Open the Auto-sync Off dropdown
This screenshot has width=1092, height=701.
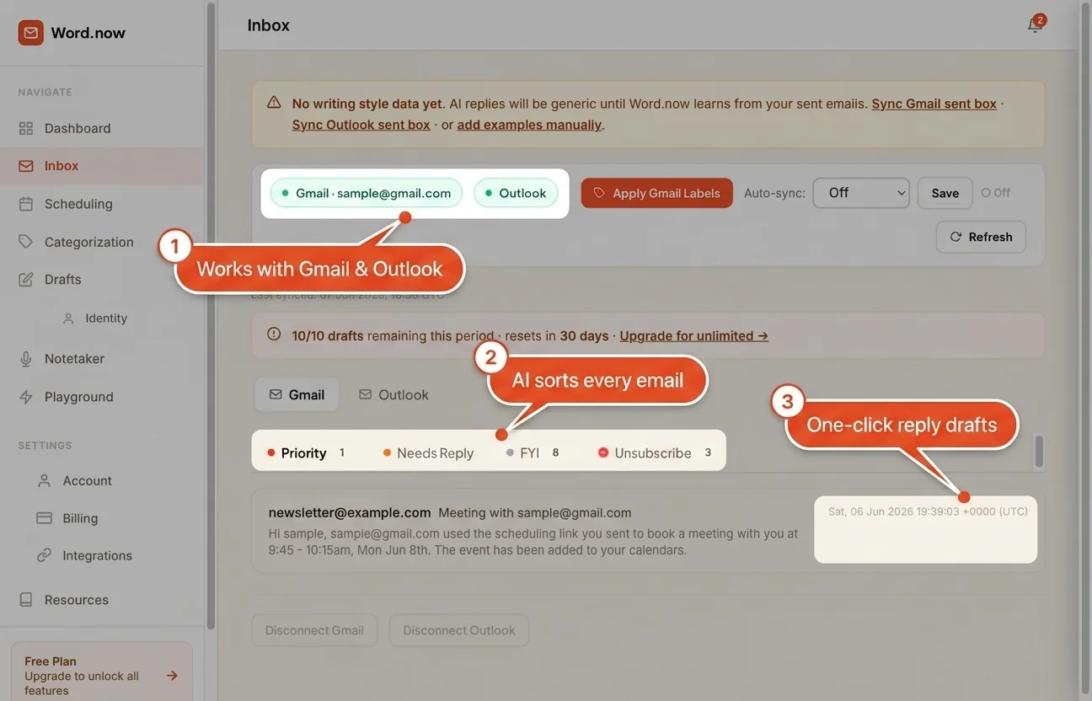point(861,193)
